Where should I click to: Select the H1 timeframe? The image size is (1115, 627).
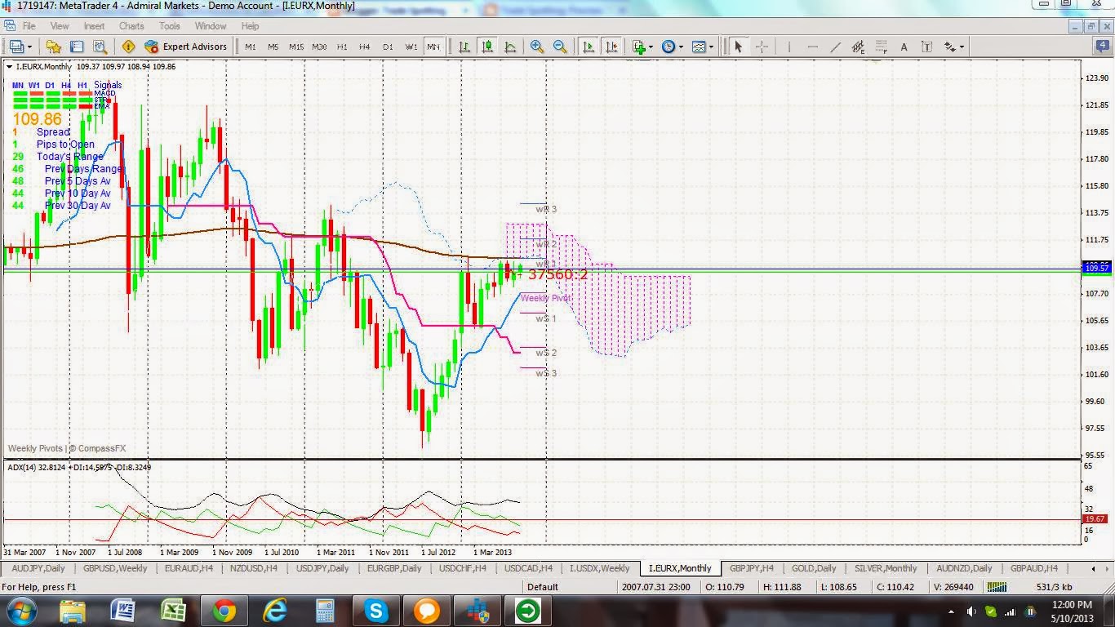point(342,47)
